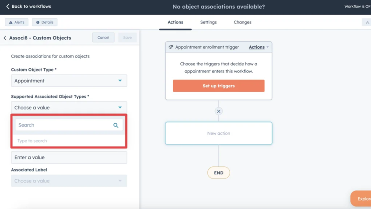Viewport: 371px width, 209px height.
Task: Open the Details info button
Action: coord(44,22)
